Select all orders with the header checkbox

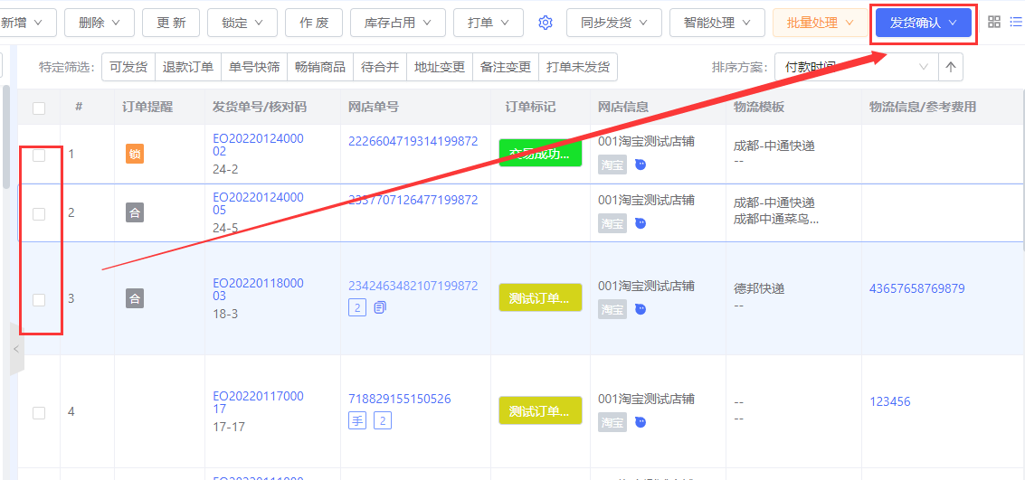[x=39, y=108]
